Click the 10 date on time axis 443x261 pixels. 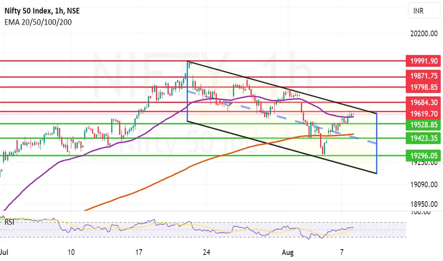pyautogui.click(x=71, y=252)
